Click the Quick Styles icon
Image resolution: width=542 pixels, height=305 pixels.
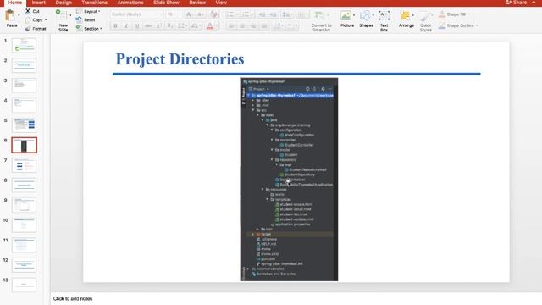[x=425, y=16]
